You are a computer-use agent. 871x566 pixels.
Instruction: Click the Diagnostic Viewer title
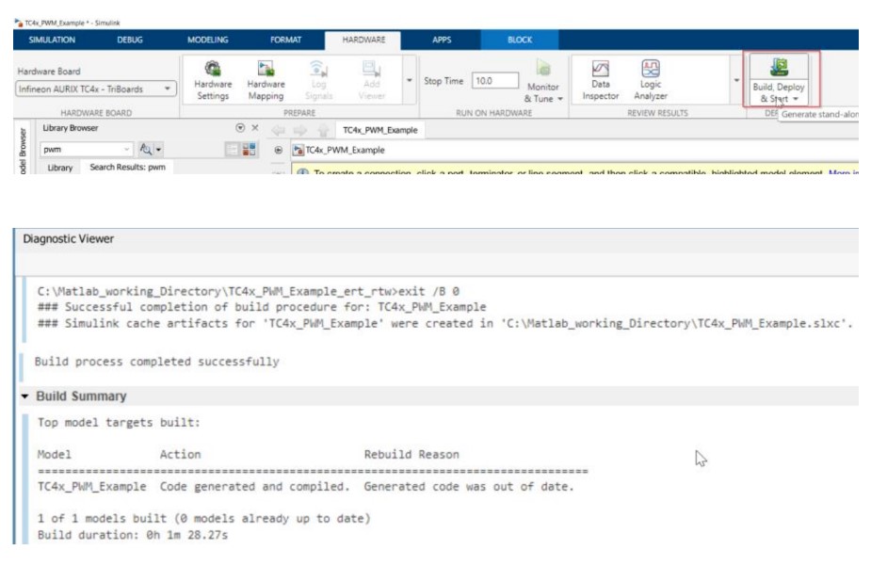tap(69, 239)
